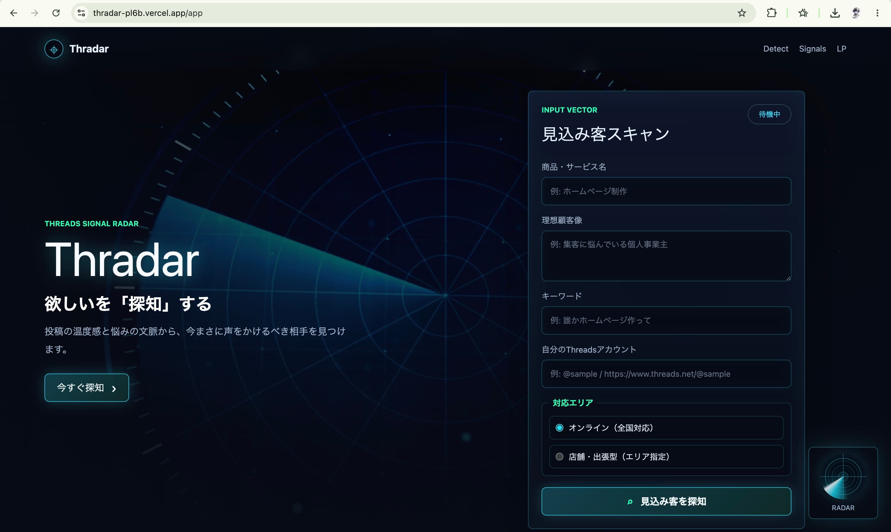The height and width of the screenshot is (532, 891).
Task: Click the キーワード field label
Action: (x=562, y=296)
